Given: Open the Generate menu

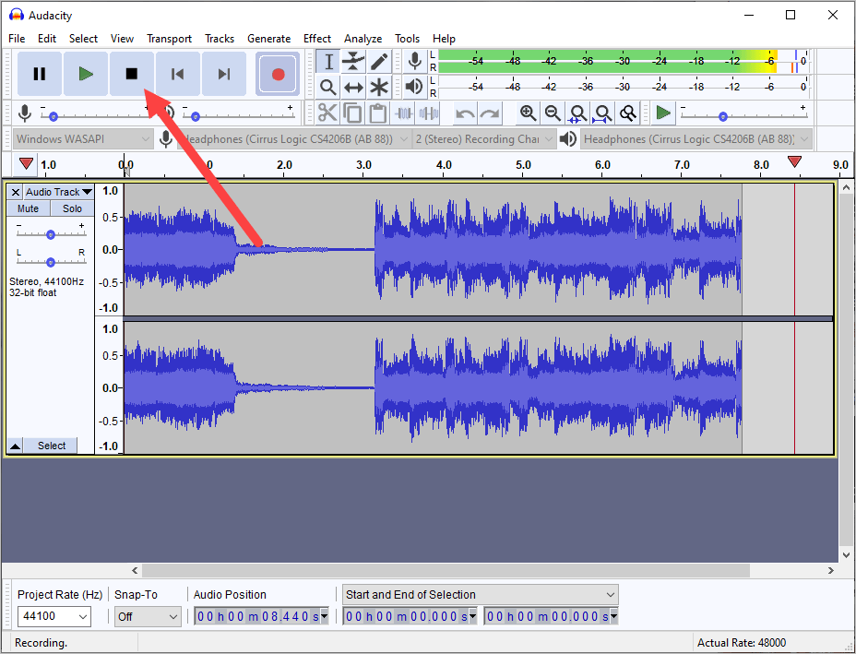Looking at the screenshot, I should click(268, 39).
